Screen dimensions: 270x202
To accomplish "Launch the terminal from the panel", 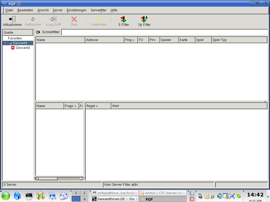I will tap(29, 196).
